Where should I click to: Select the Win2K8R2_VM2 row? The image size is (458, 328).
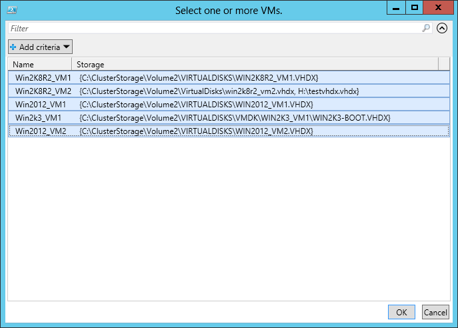tap(43, 91)
